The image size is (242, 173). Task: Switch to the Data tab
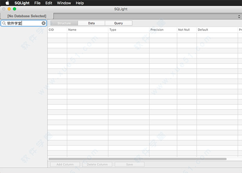pyautogui.click(x=92, y=23)
